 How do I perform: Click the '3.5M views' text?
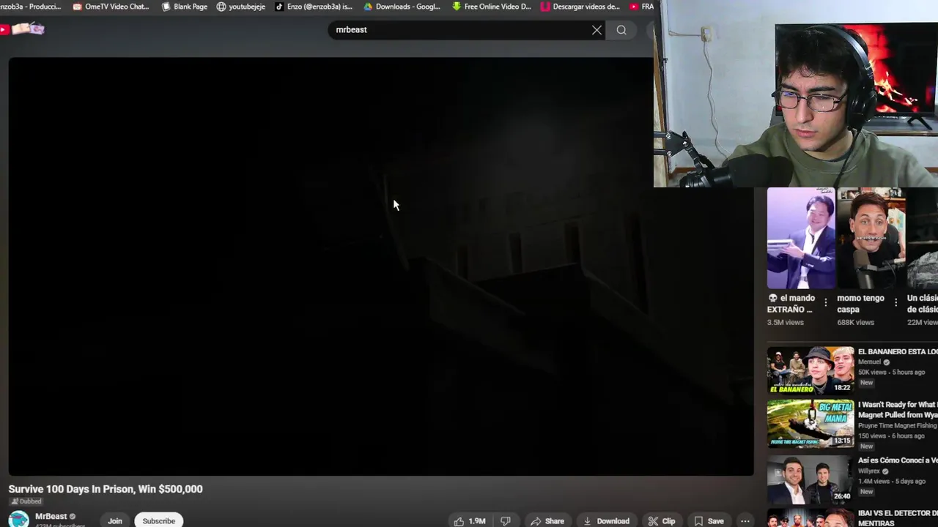pos(786,322)
